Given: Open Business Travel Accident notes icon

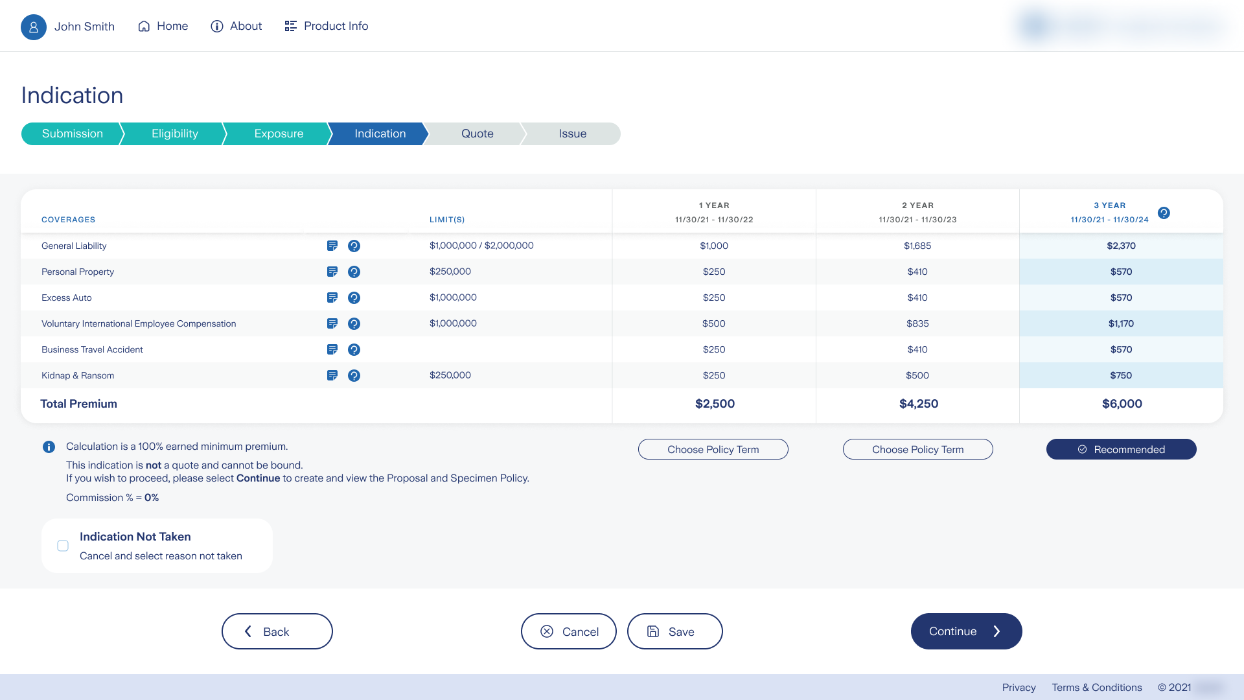Looking at the screenshot, I should pos(332,349).
